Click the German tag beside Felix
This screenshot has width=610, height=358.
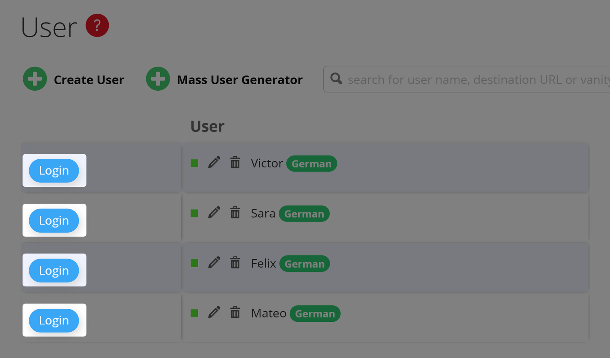click(x=305, y=264)
